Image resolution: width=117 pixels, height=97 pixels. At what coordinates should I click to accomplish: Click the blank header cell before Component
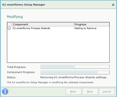tap(10, 24)
